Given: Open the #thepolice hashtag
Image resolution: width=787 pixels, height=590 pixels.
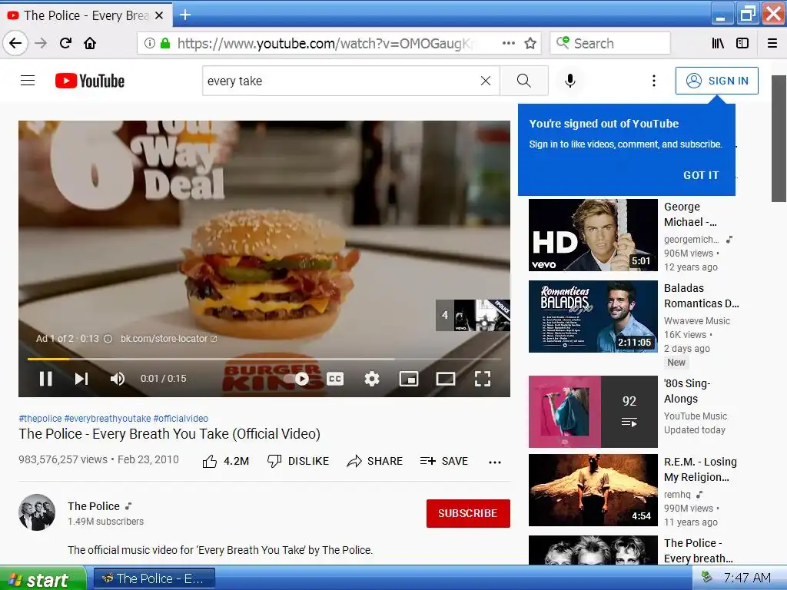Looking at the screenshot, I should 40,419.
